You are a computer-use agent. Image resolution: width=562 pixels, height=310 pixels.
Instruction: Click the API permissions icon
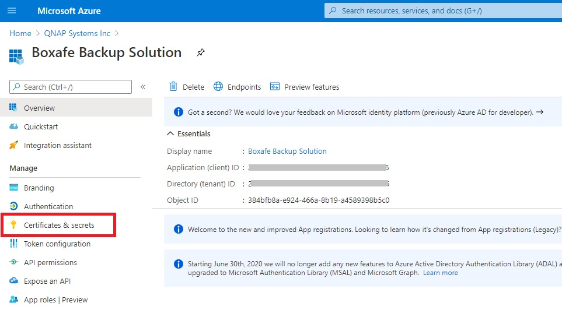pyautogui.click(x=13, y=262)
